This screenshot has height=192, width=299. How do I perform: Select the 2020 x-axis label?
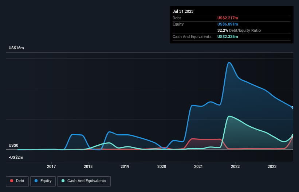pos(162,166)
